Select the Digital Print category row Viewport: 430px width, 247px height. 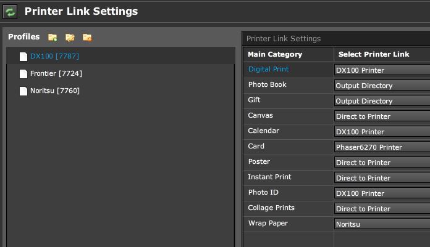(289, 70)
